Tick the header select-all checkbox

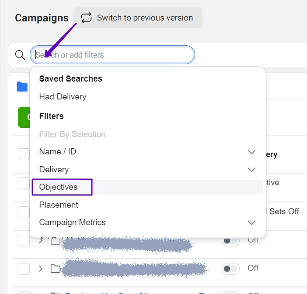pyautogui.click(x=24, y=154)
